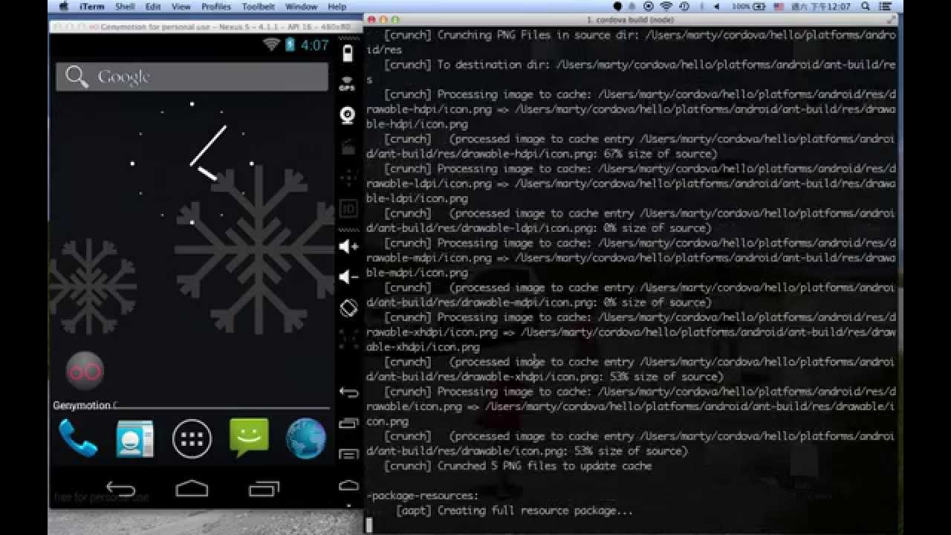Tap Android navigation Back button

point(120,488)
